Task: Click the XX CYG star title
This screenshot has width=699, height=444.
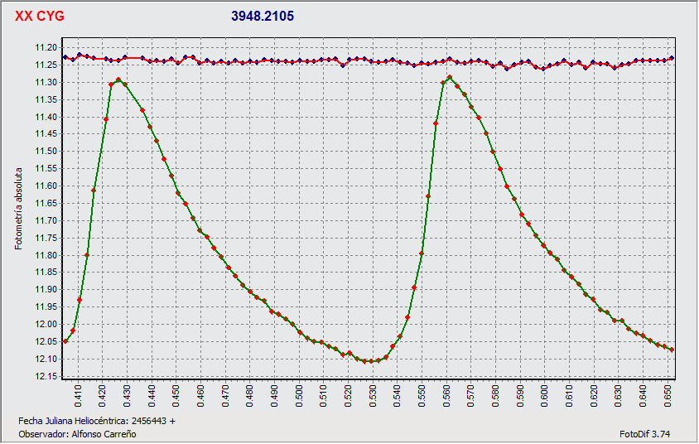Action: tap(40, 16)
